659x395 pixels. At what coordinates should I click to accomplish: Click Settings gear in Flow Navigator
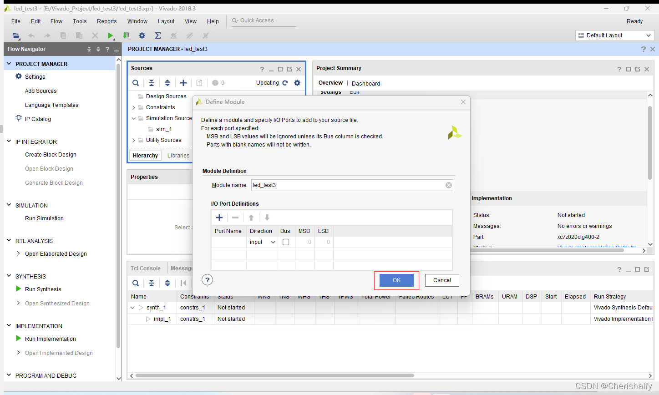pyautogui.click(x=19, y=76)
